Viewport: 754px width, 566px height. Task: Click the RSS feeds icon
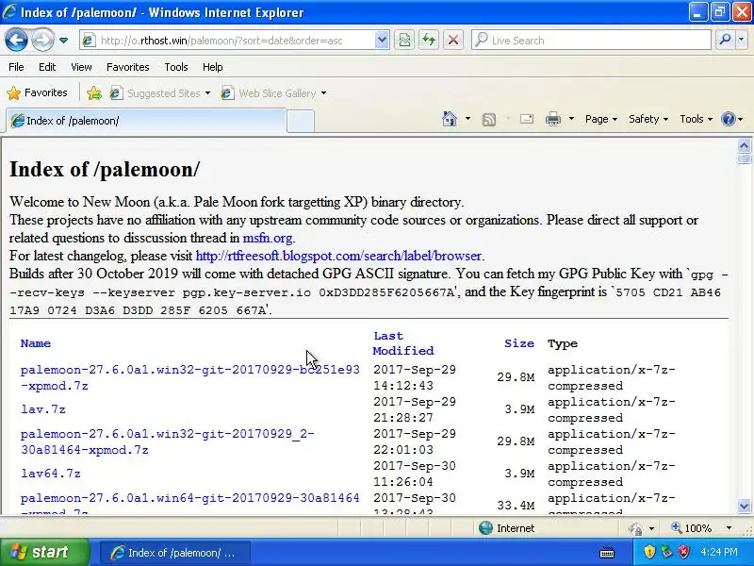click(x=489, y=120)
